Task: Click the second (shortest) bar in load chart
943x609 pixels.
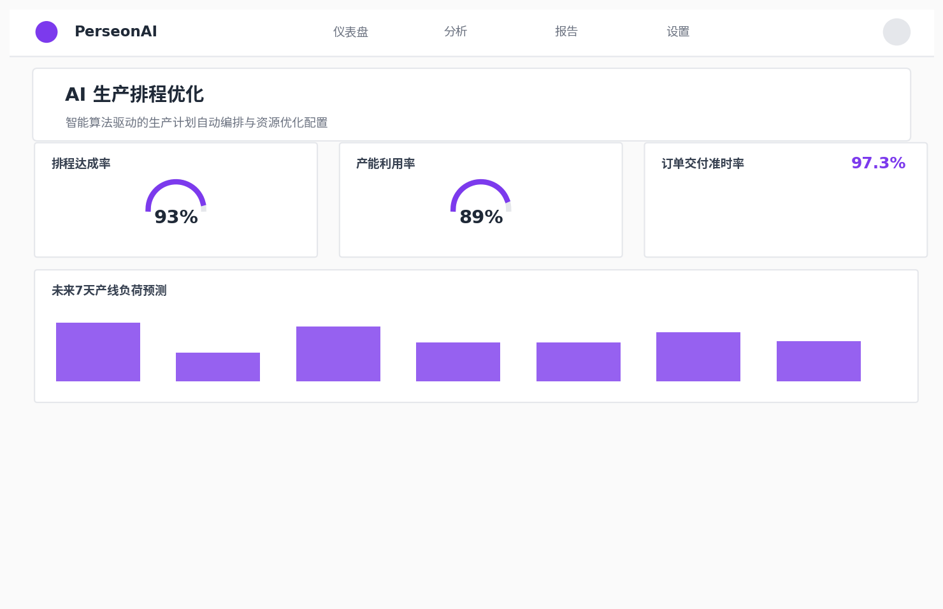Action: click(218, 367)
